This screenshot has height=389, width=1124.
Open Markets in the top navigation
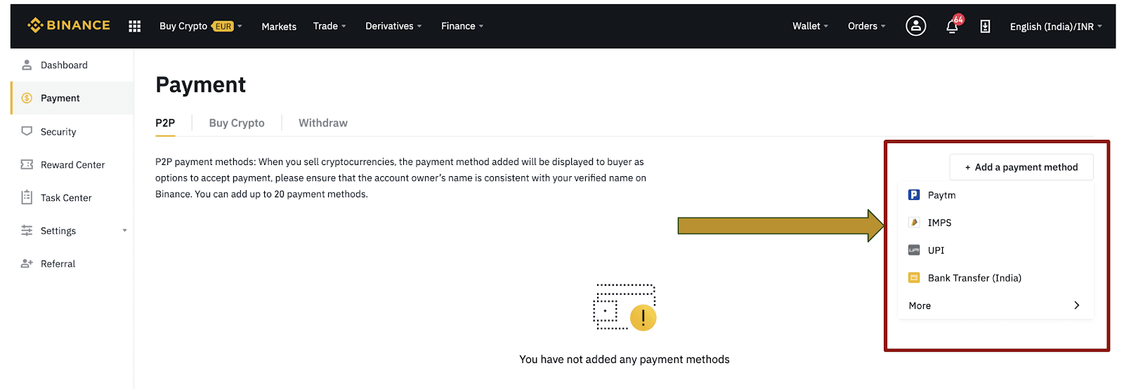(279, 27)
